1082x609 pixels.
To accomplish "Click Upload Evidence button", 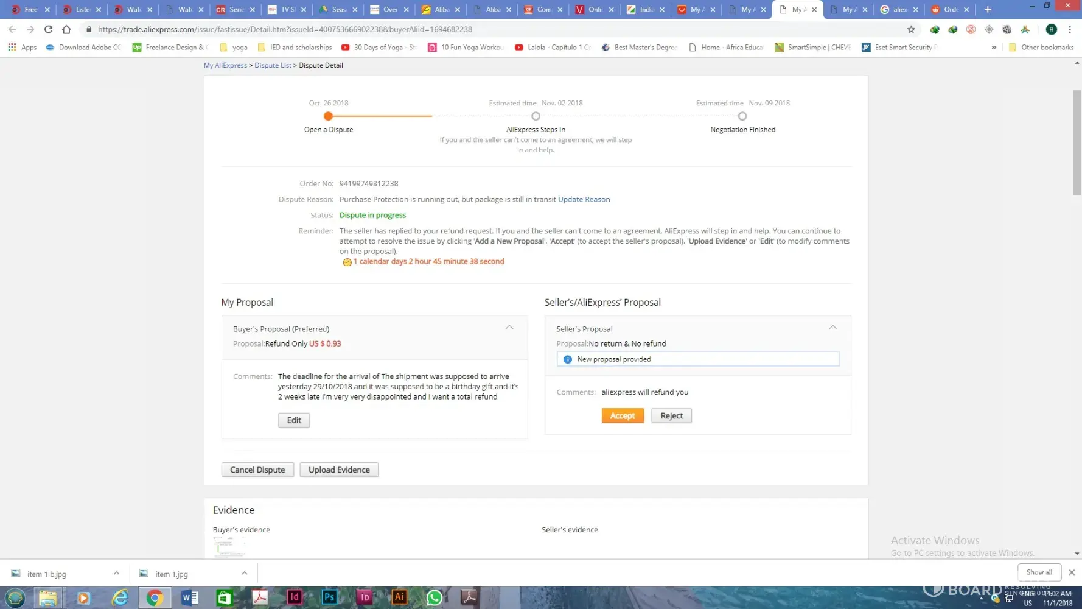I will point(339,470).
